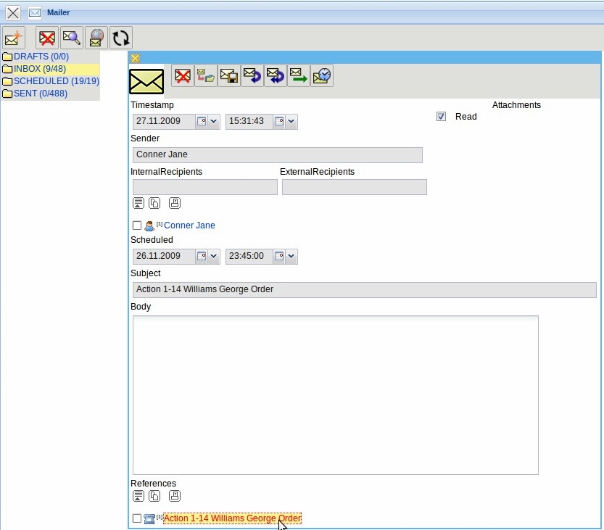Refresh the mail folders
The height and width of the screenshot is (530, 604).
(120, 38)
